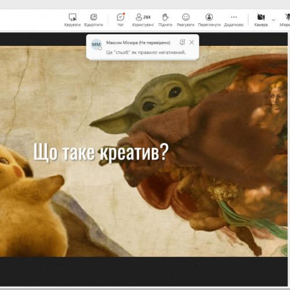Dismiss the chat notification from Максим Місюра
The height and width of the screenshot is (290, 290).
pyautogui.click(x=191, y=42)
